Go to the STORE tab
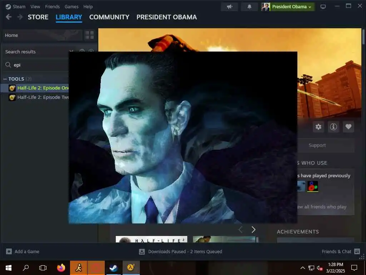Screen dimensions: 366x275 [x=38, y=17]
